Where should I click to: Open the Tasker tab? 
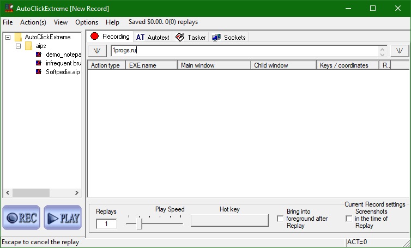[x=191, y=37]
